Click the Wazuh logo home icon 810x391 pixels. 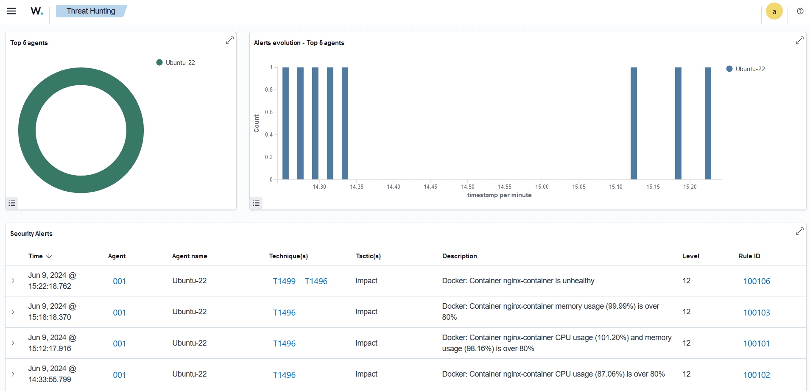pyautogui.click(x=37, y=11)
